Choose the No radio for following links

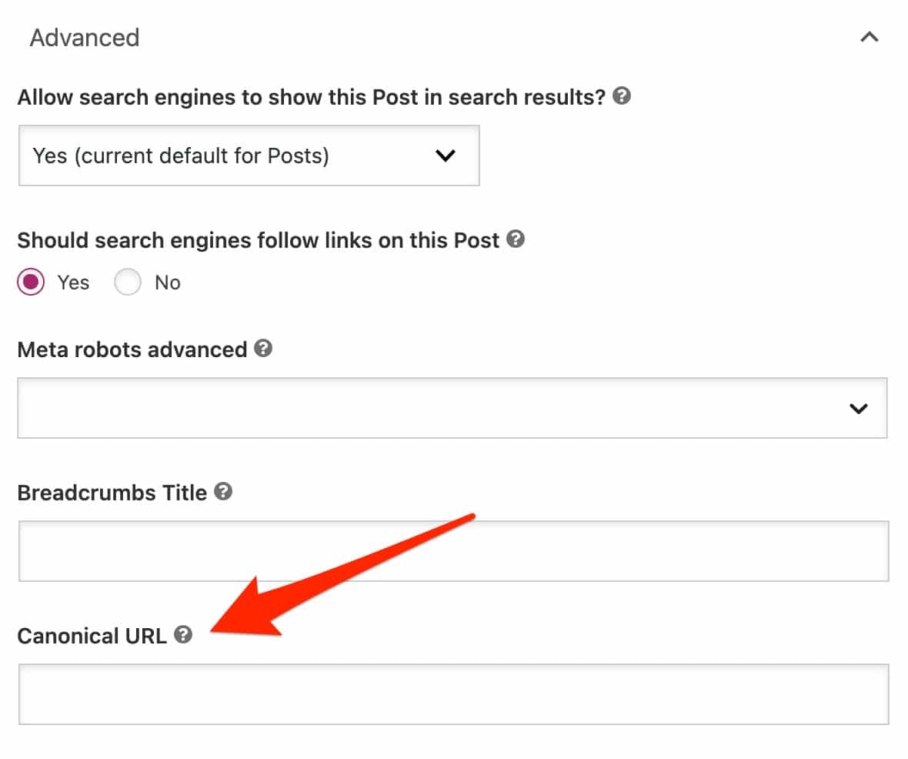(128, 282)
